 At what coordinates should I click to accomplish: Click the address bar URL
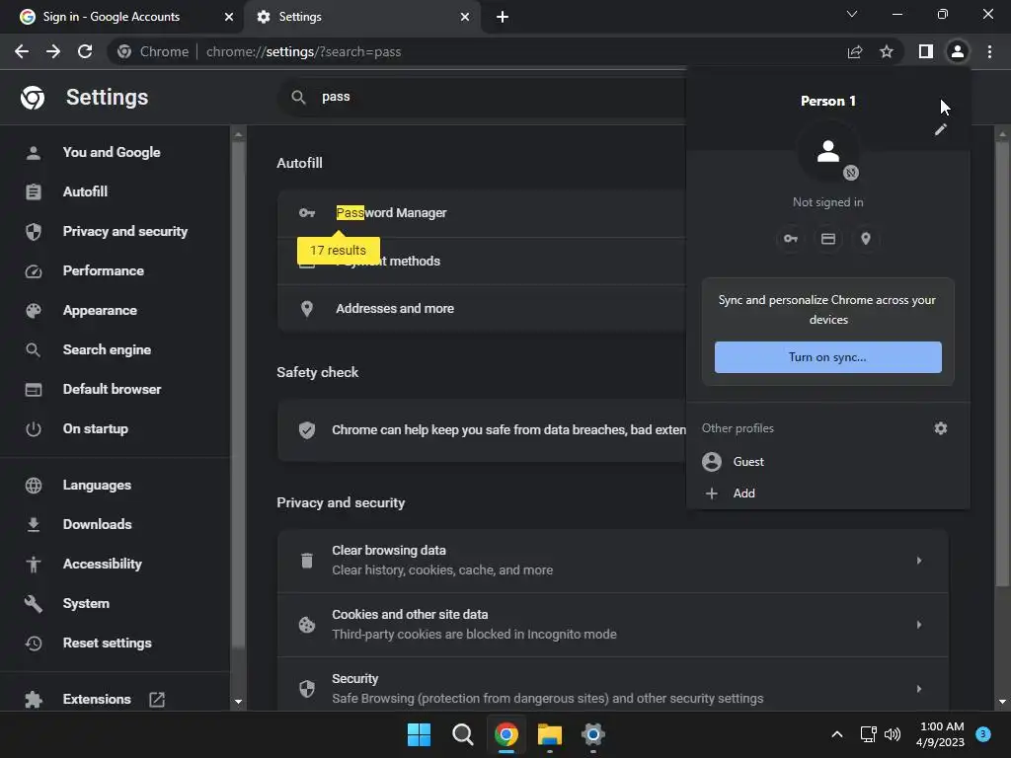point(304,51)
